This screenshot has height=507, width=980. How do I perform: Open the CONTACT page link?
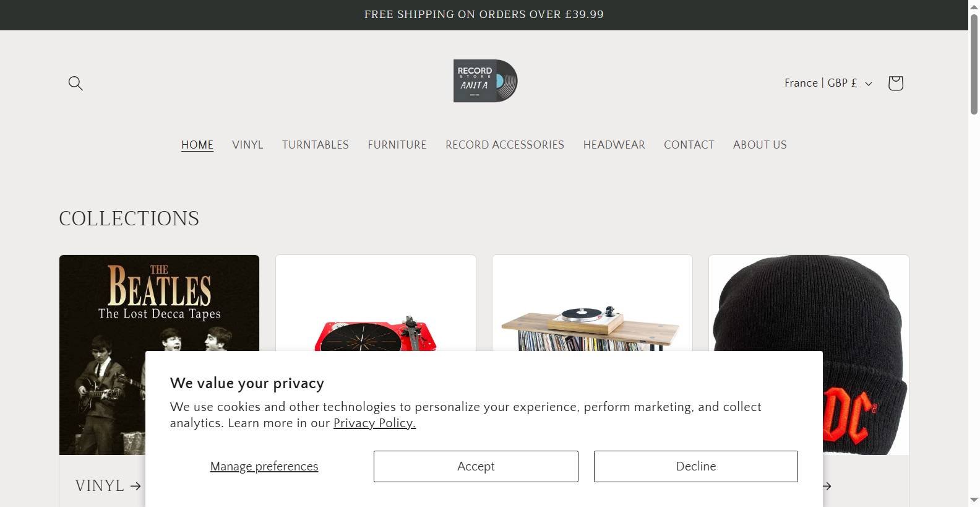tap(689, 145)
